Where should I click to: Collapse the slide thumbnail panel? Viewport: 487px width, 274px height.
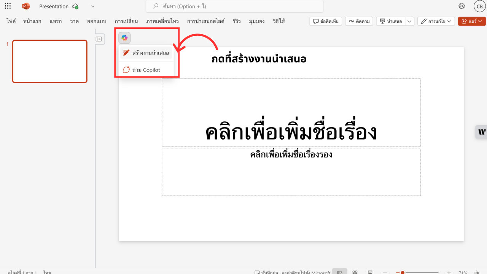tap(99, 39)
